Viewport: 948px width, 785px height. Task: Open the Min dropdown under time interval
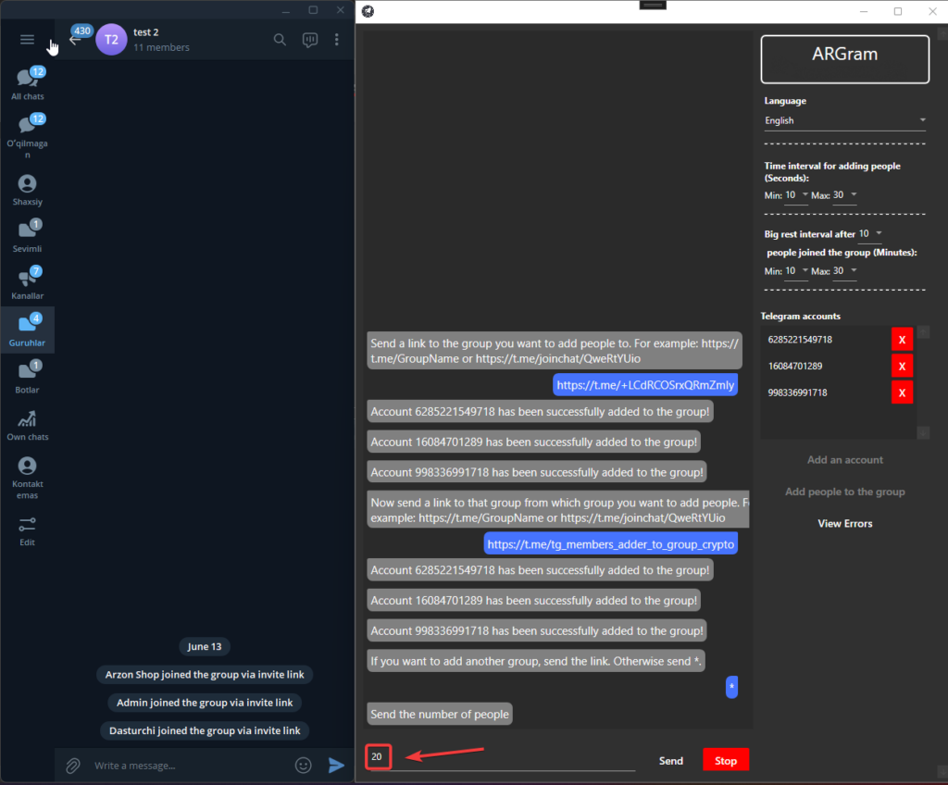coord(796,194)
